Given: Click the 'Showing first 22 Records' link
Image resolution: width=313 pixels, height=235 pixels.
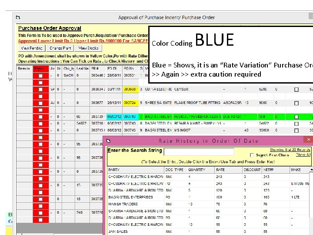Looking at the screenshot, I should tap(290, 150).
